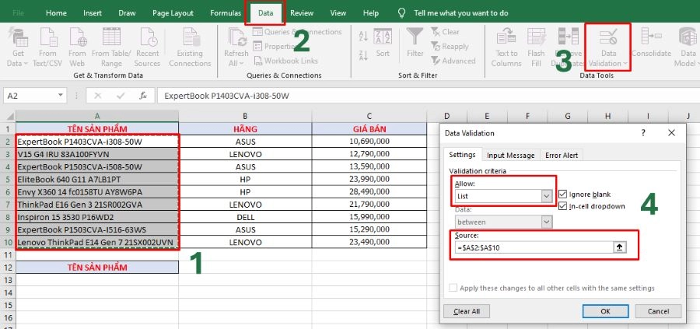
Task: Expand the Data between dropdown
Action: (547, 222)
